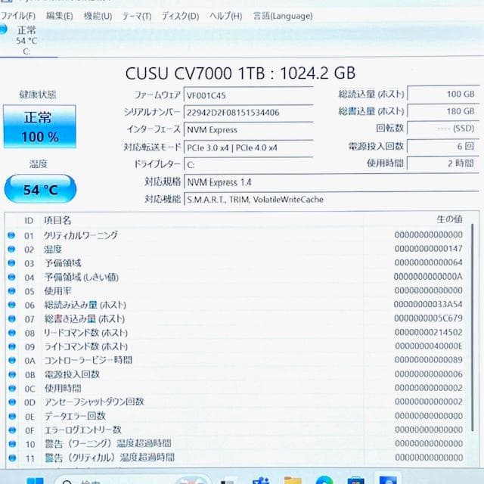484x484 pixels.
Task: Click the status icon of row 01 クリティカルワーニング
Action: coord(11,235)
